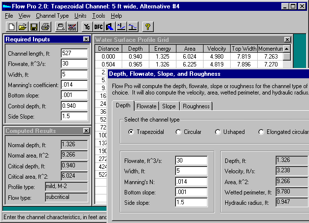
Task: Close the Required Inputs panel
Action: click(x=86, y=39)
